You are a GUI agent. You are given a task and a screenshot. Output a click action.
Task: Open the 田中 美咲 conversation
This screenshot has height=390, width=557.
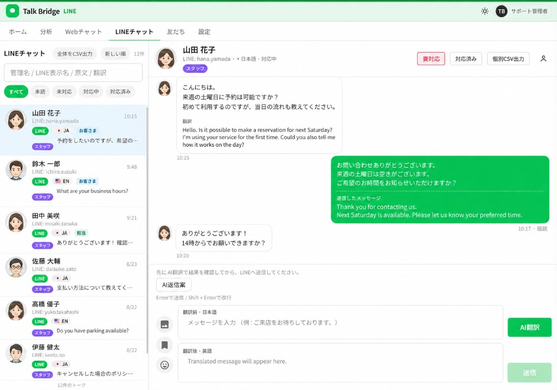73,230
